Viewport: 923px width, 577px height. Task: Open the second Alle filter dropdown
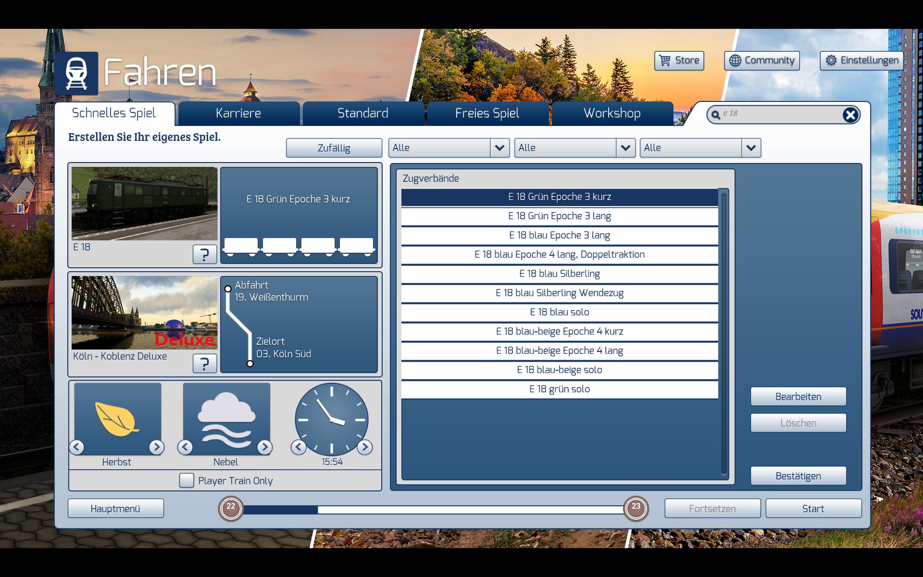[x=625, y=148]
